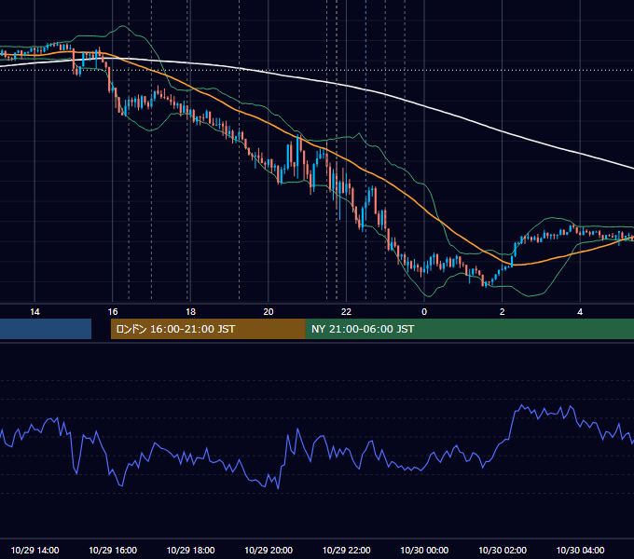
Task: Click the blue session bar before London
Action: click(46, 329)
